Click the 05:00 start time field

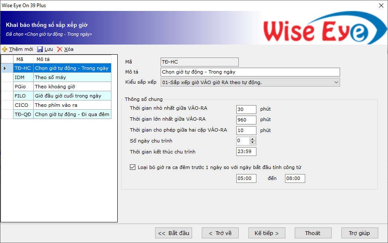coord(246,179)
